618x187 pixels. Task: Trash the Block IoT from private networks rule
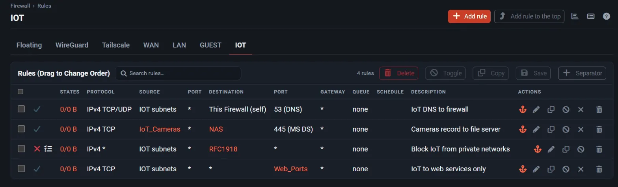[599, 149]
